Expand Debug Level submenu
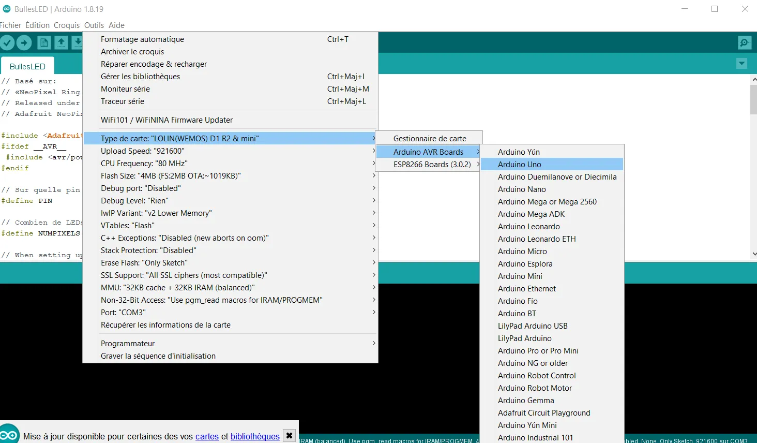 (230, 201)
